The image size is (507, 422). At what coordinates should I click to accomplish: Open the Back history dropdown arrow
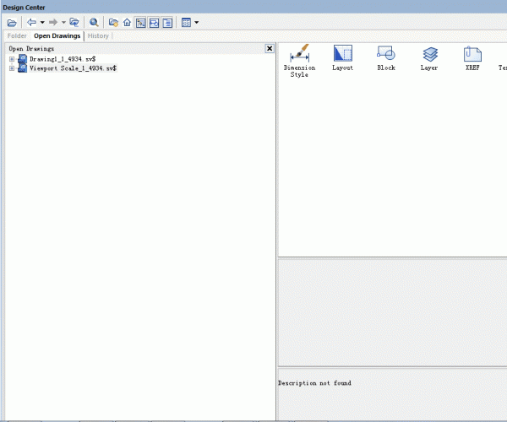click(x=42, y=23)
